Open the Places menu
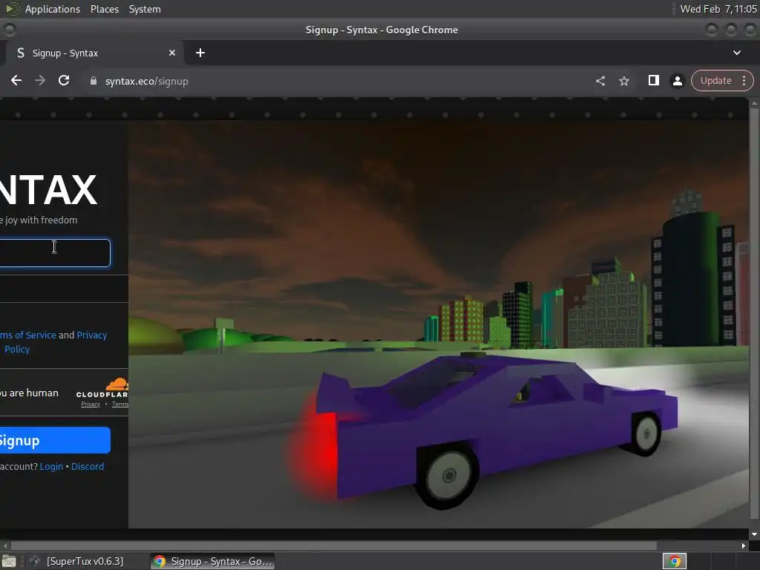760x570 pixels. tap(104, 9)
